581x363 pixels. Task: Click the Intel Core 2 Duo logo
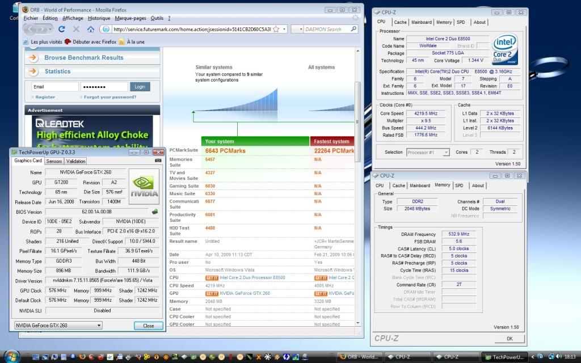pos(504,50)
